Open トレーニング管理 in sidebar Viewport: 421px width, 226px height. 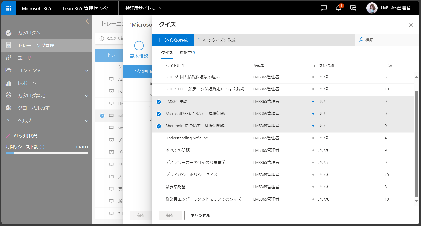point(47,45)
